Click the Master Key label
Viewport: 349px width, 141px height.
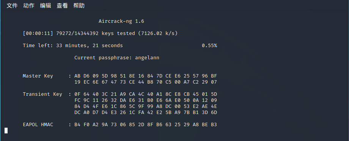pyautogui.click(x=38, y=76)
